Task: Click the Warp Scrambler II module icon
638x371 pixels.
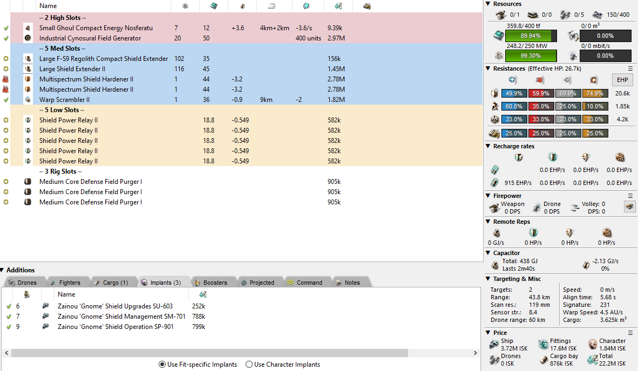Action: [x=28, y=100]
